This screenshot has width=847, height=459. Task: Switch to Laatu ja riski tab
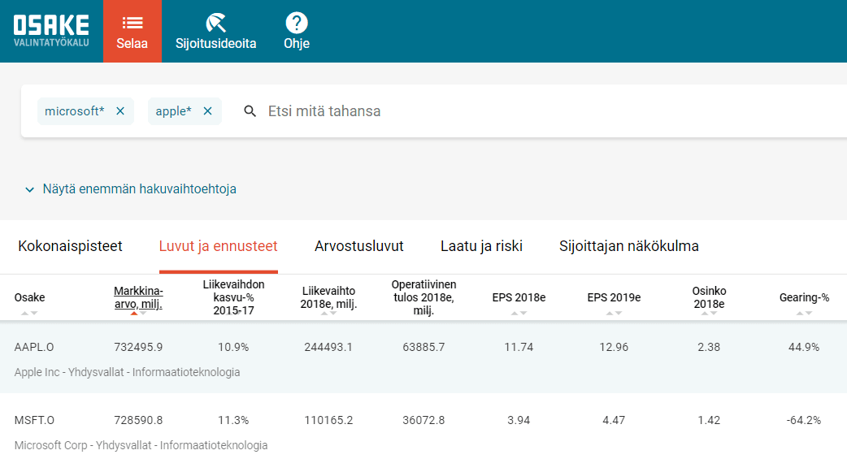[482, 246]
